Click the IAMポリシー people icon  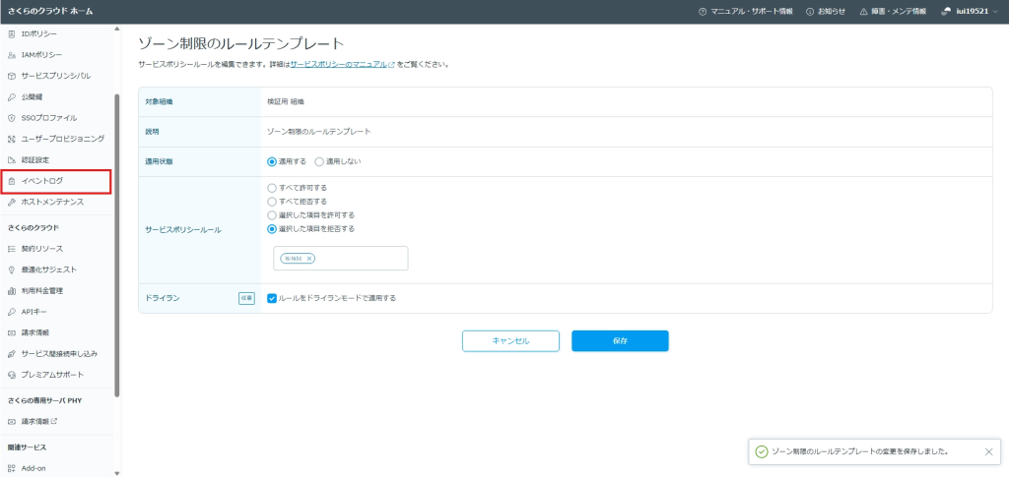pos(12,55)
